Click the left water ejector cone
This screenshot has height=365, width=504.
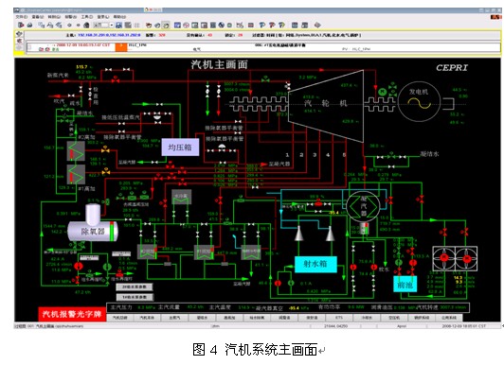coord(299,234)
